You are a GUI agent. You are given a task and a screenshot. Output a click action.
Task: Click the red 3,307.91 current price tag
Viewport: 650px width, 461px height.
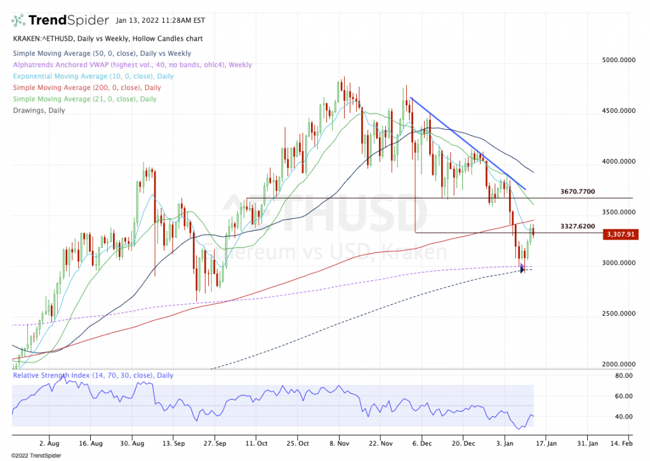[620, 234]
